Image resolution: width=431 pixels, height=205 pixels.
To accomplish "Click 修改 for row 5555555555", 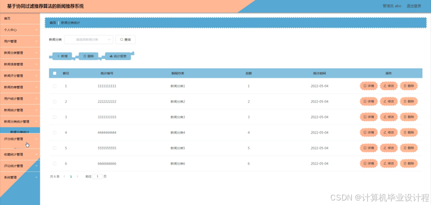I will click(389, 148).
